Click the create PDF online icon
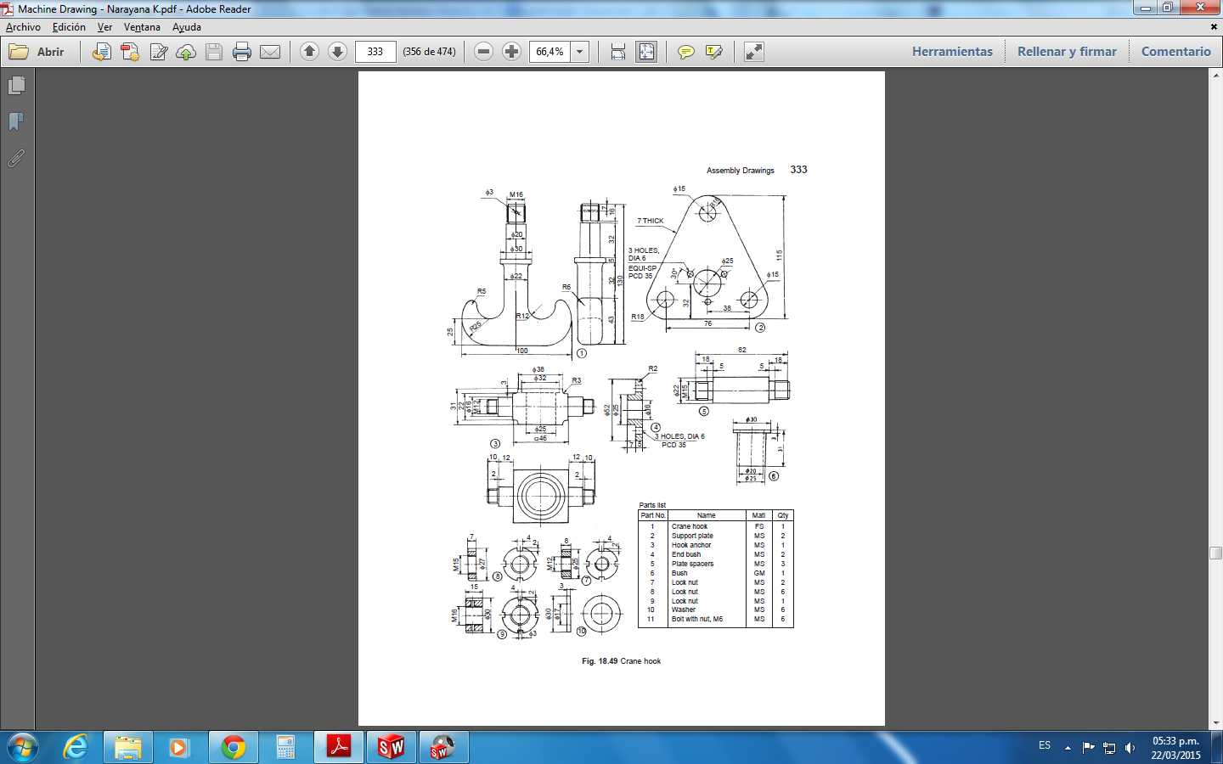This screenshot has width=1223, height=764. tap(102, 52)
